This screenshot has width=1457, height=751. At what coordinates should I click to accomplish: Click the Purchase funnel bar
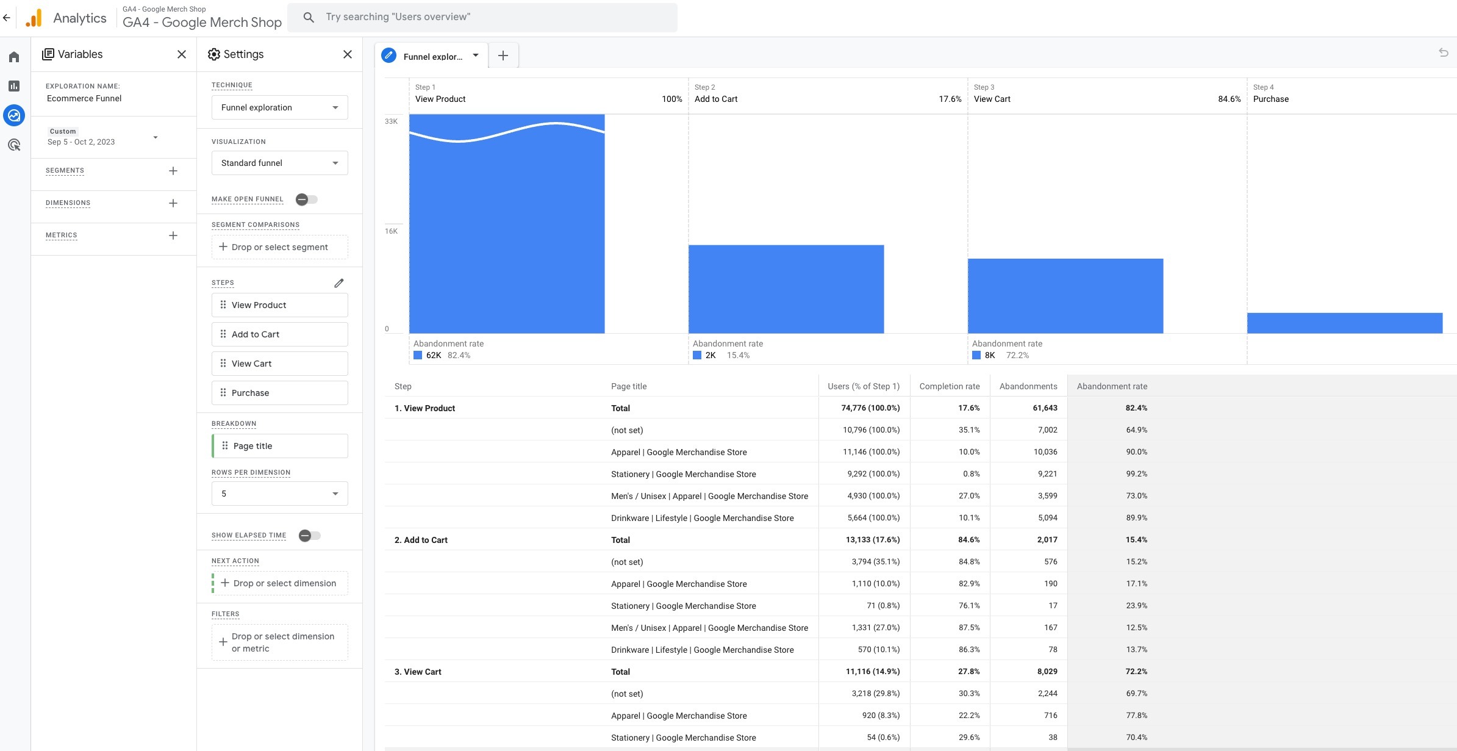pyautogui.click(x=1345, y=323)
